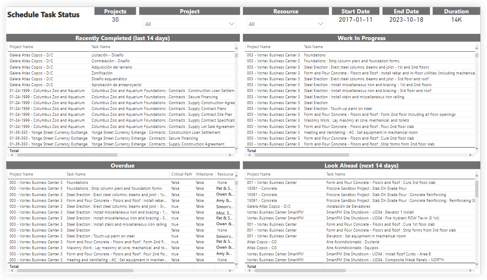Click horizontal scrollbar of Look Ahead table
This screenshot has width=487, height=280.
pyautogui.click(x=300, y=270)
